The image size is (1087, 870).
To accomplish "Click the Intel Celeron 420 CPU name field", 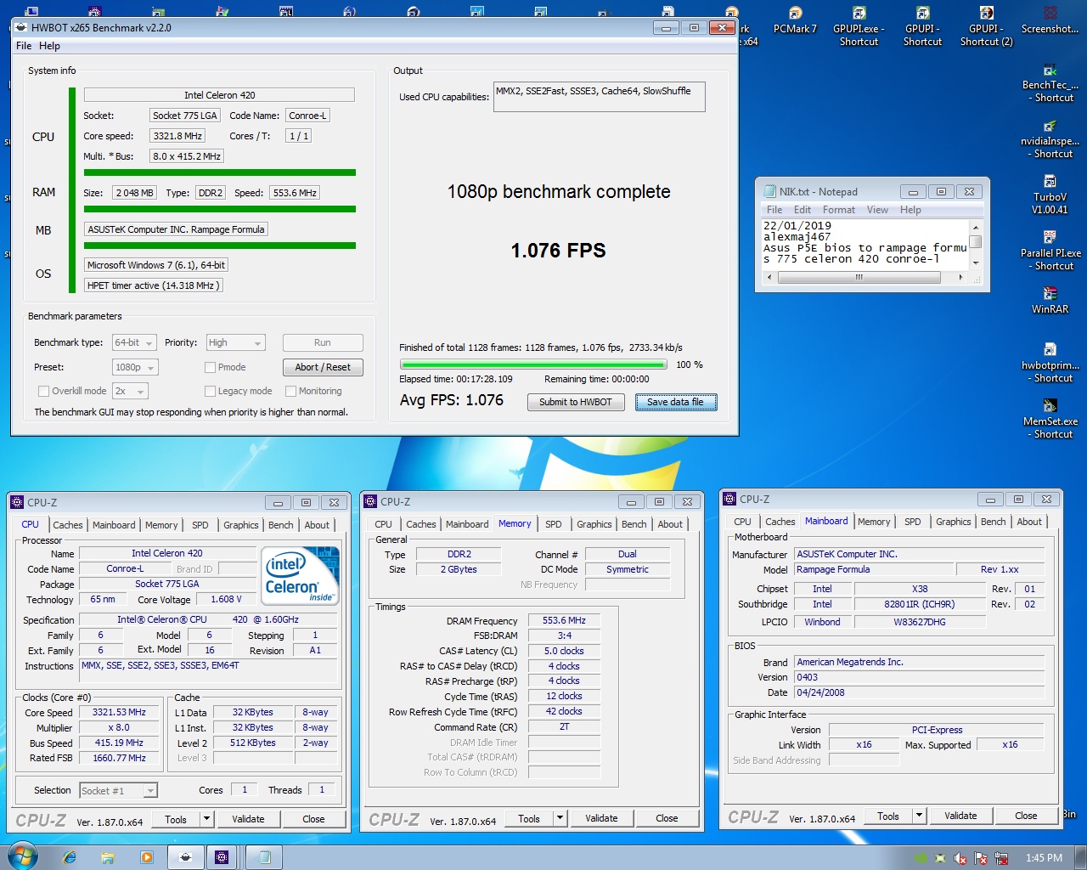I will (219, 95).
